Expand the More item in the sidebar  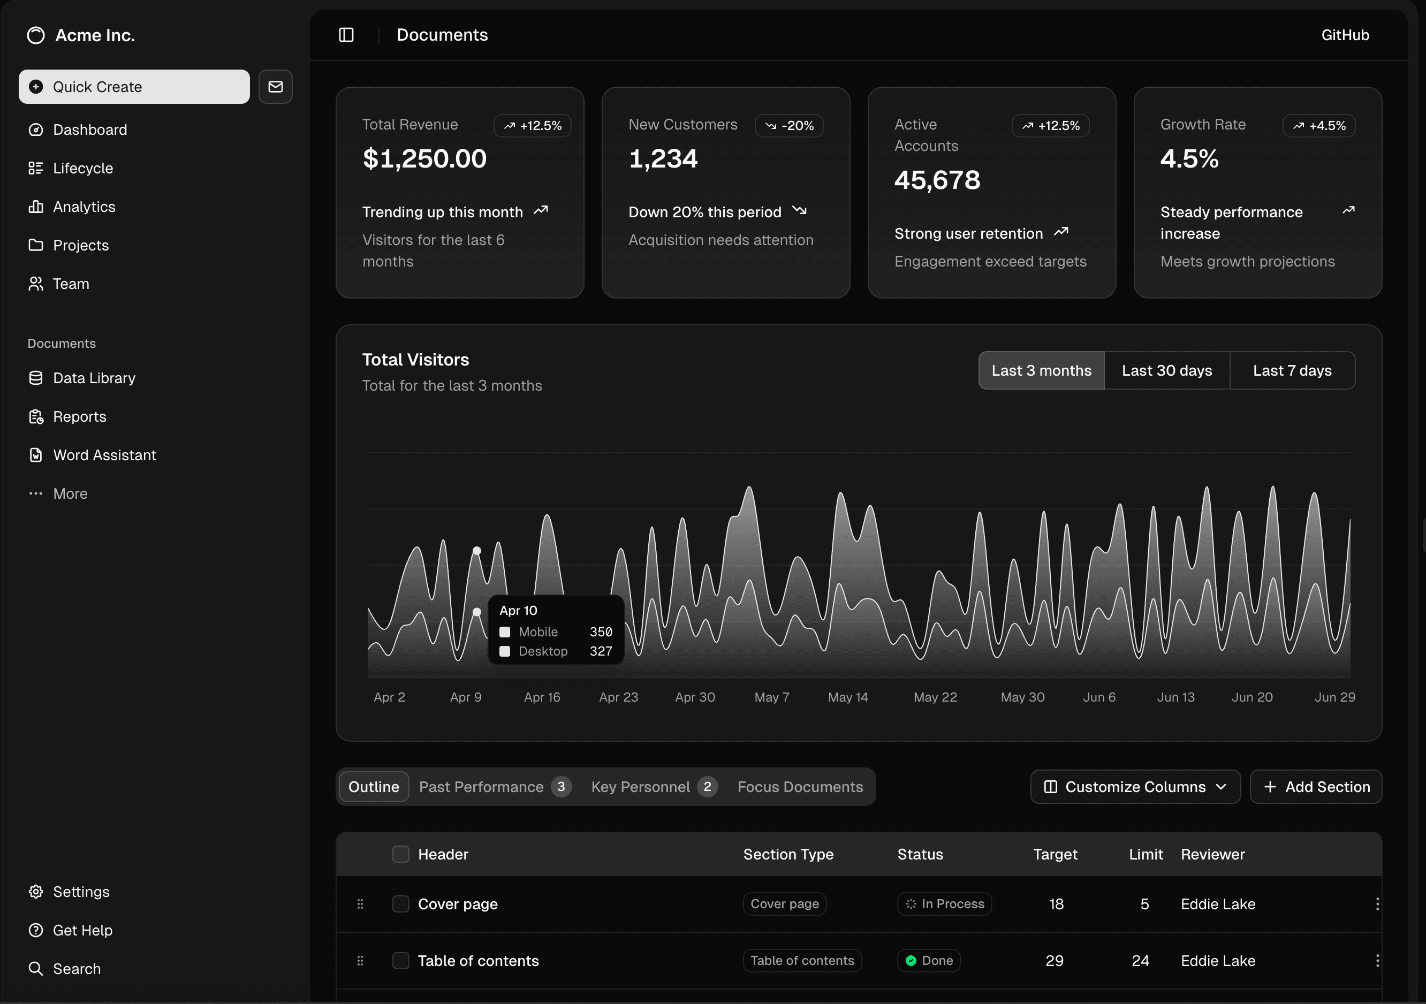coord(70,493)
